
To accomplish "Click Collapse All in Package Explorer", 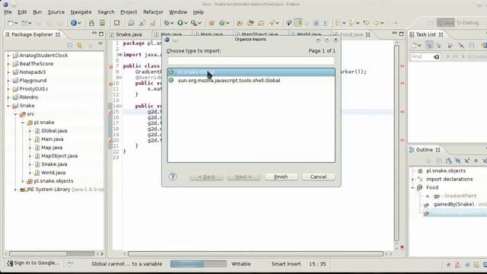I will click(x=70, y=46).
